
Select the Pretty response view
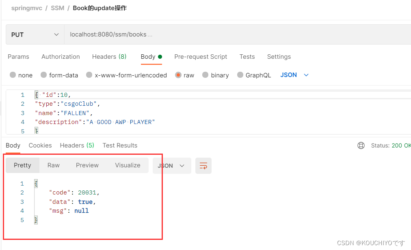pyautogui.click(x=23, y=165)
